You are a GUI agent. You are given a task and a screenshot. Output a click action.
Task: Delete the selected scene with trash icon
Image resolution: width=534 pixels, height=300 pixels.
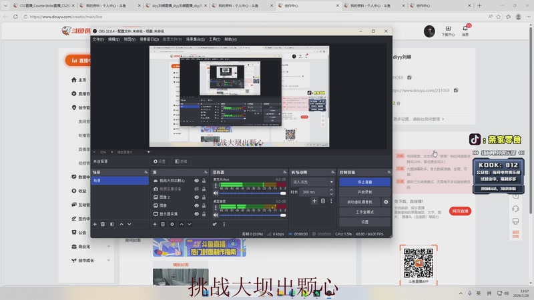(103, 224)
